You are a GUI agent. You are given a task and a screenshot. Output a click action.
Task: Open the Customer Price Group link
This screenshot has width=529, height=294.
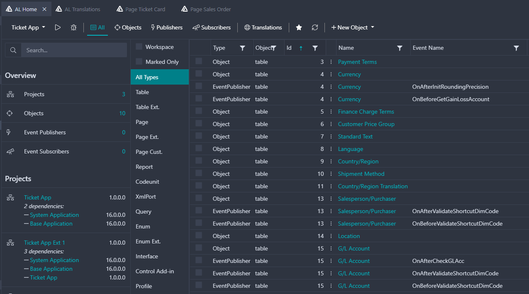366,124
